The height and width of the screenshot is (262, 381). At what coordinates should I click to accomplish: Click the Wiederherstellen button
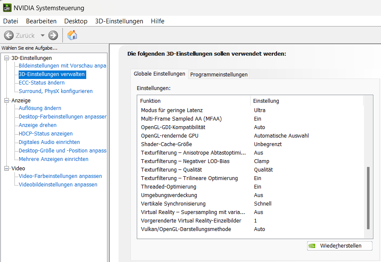pyautogui.click(x=340, y=246)
